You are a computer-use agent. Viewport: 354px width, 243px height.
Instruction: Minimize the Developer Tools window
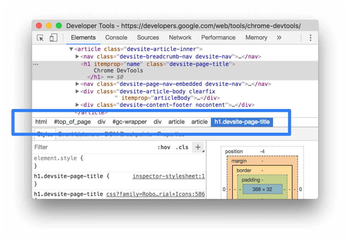[x=49, y=26]
